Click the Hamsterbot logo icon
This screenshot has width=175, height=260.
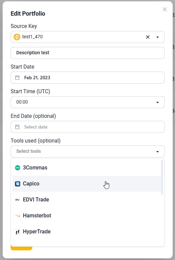[18, 216]
